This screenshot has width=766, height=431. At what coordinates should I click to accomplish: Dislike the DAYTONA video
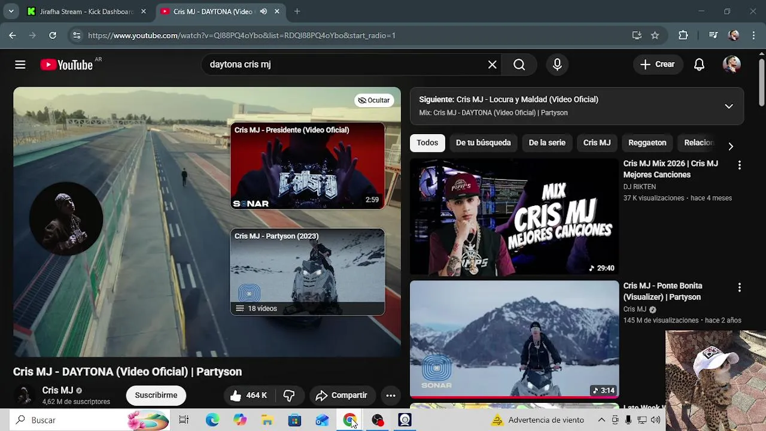pos(289,395)
